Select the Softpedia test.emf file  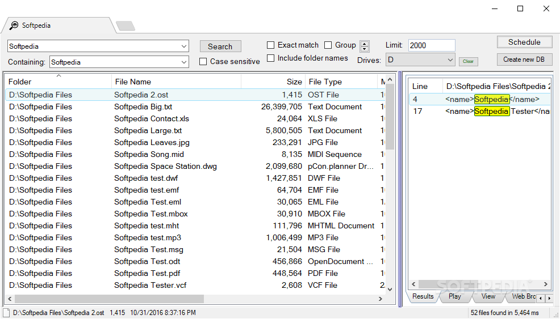[147, 190]
